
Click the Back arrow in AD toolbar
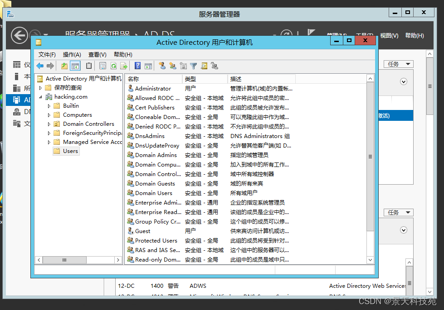click(x=40, y=66)
